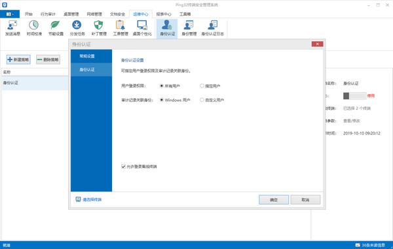Click the 查看/修改 parameters link
This screenshot has width=393, height=249.
(351, 121)
